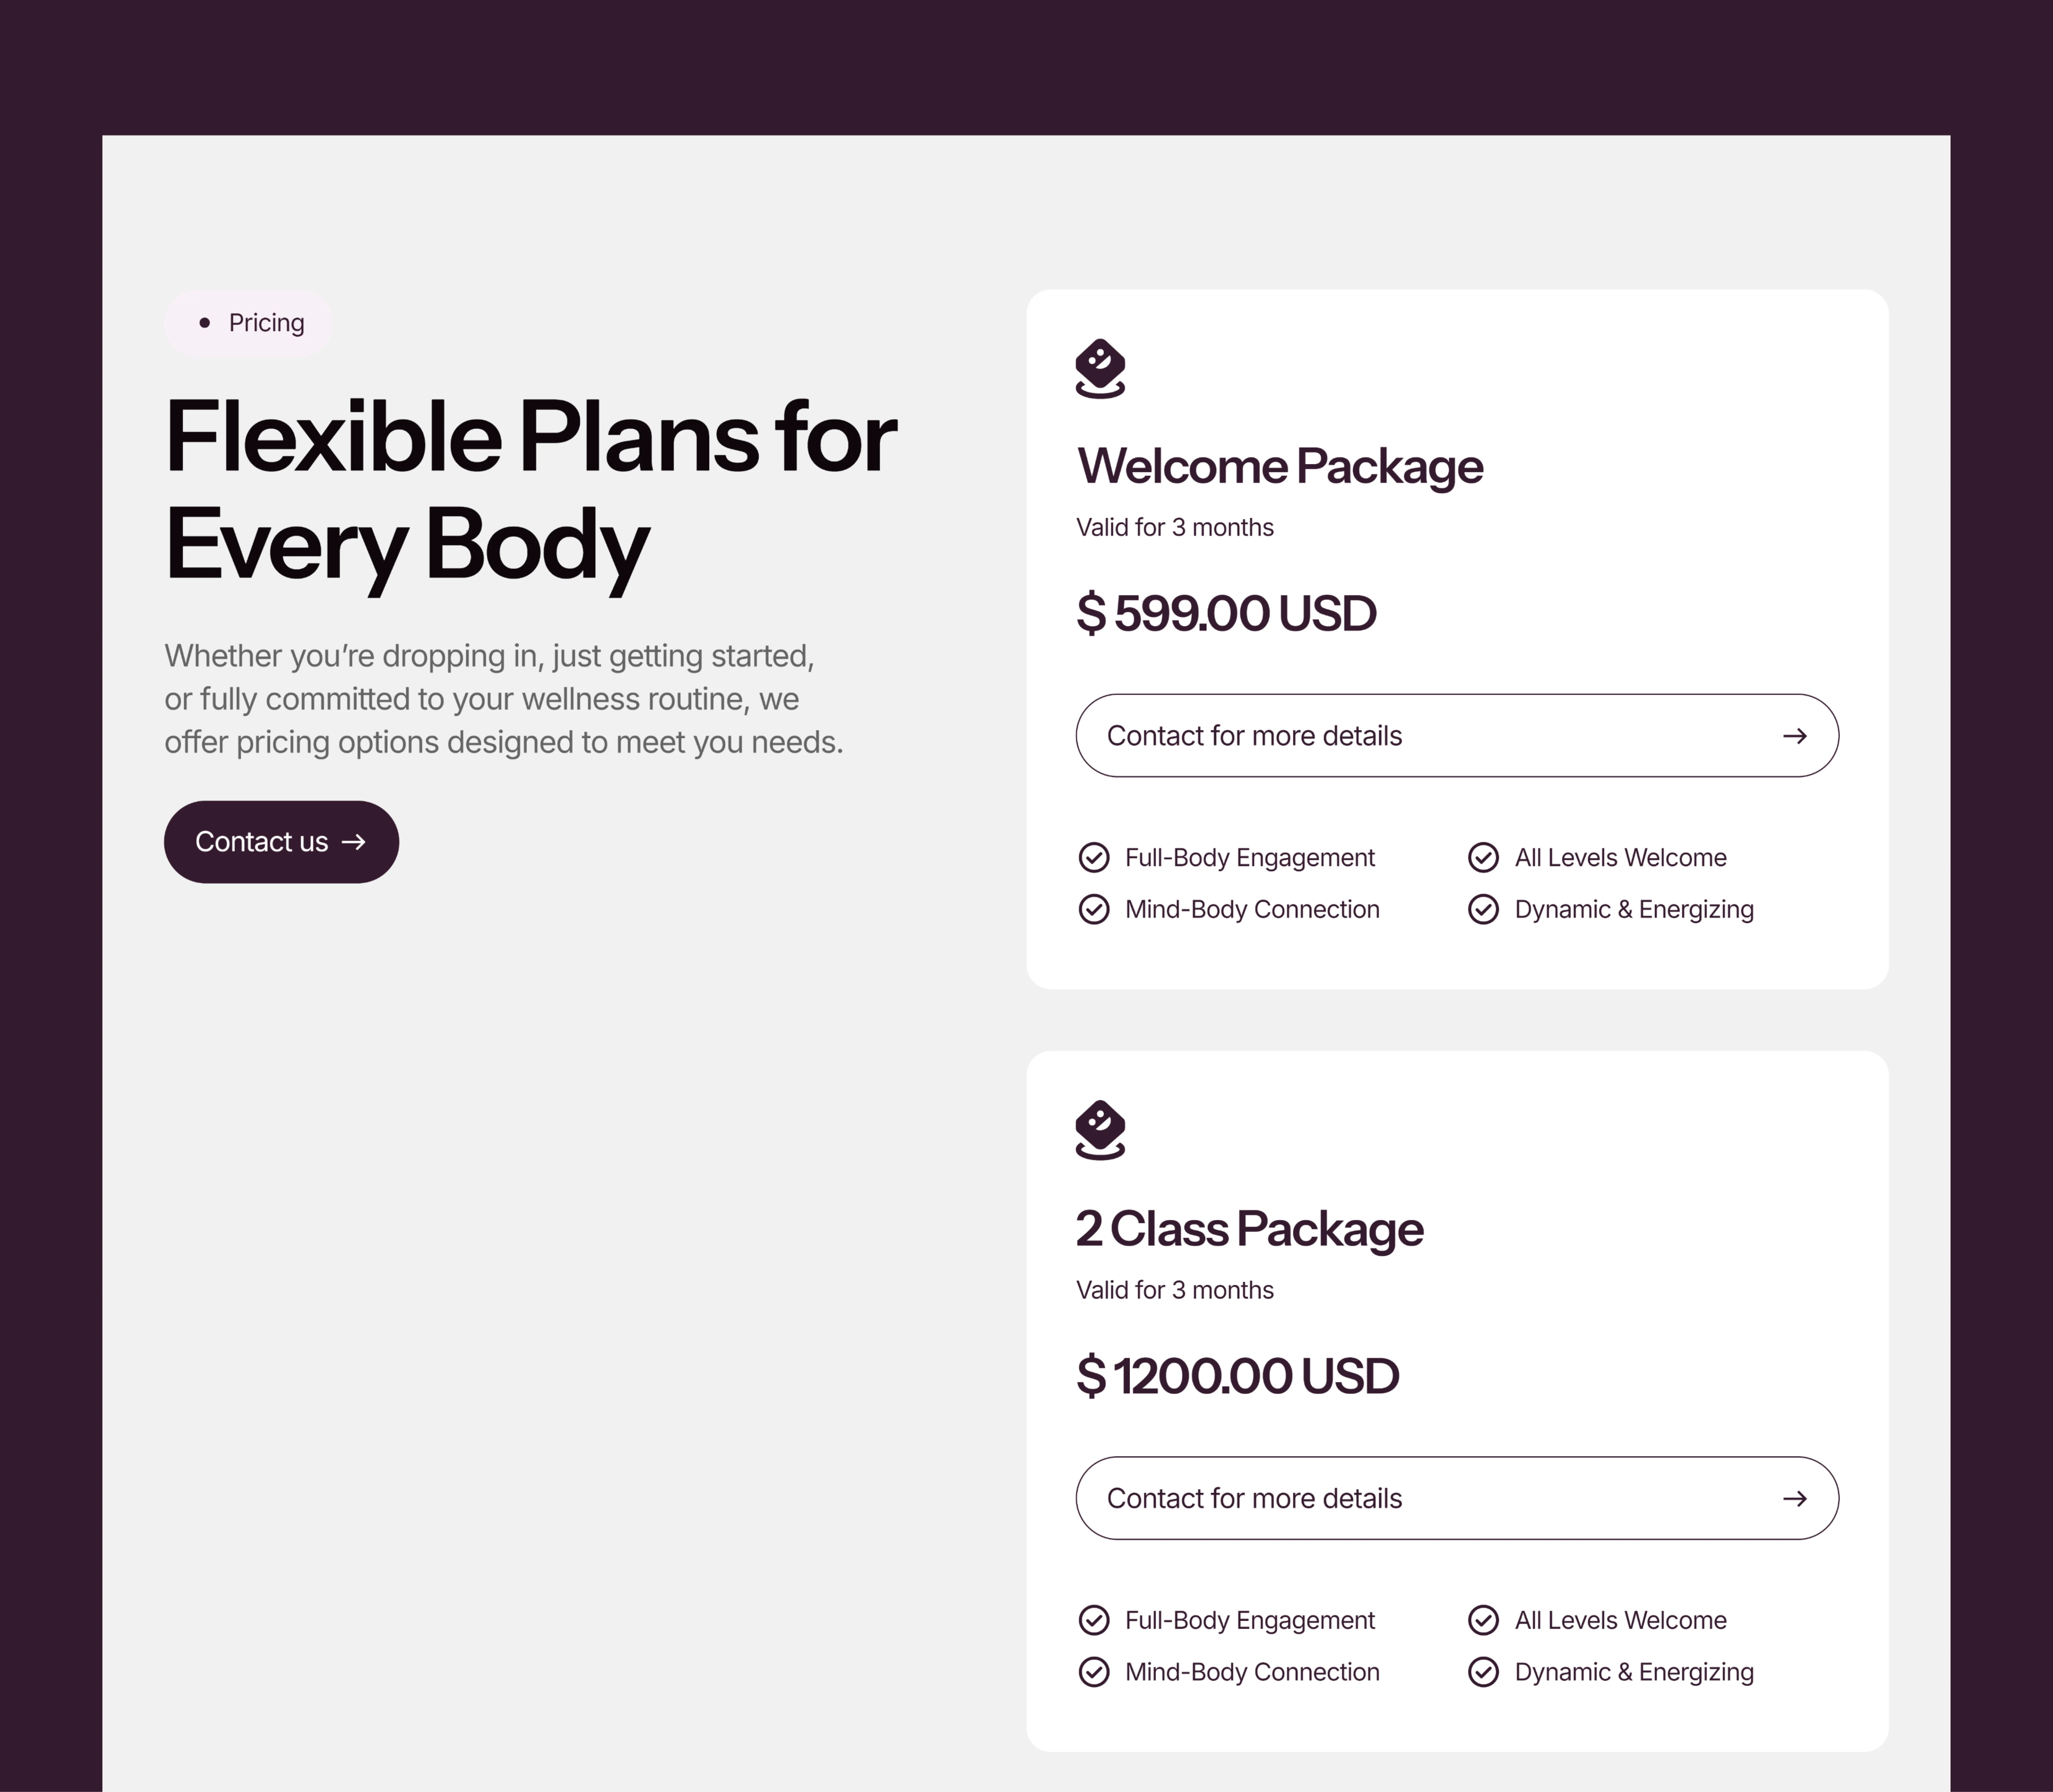Open Contact for more details under Welcome Package

pyautogui.click(x=1457, y=736)
